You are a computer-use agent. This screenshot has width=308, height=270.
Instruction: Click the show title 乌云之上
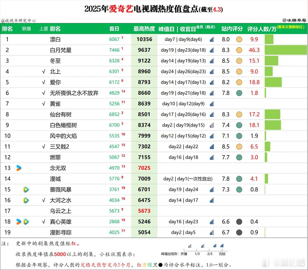click(x=61, y=211)
